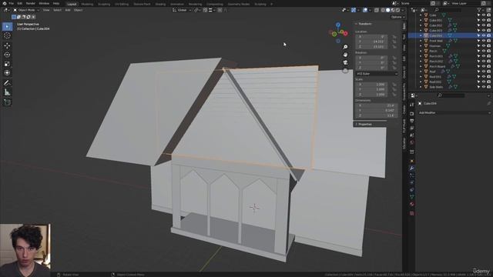Select the Cursor tool
This screenshot has width=493, height=277.
coord(7,35)
